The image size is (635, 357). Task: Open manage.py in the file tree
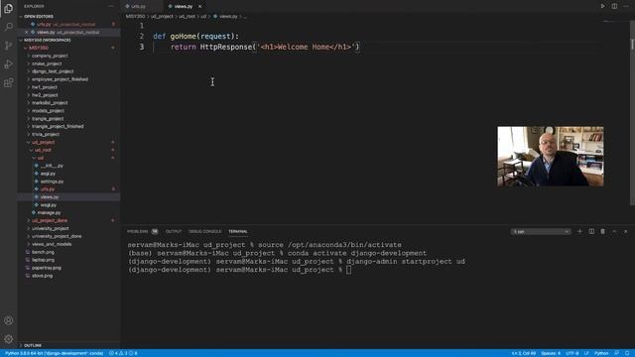(x=49, y=212)
